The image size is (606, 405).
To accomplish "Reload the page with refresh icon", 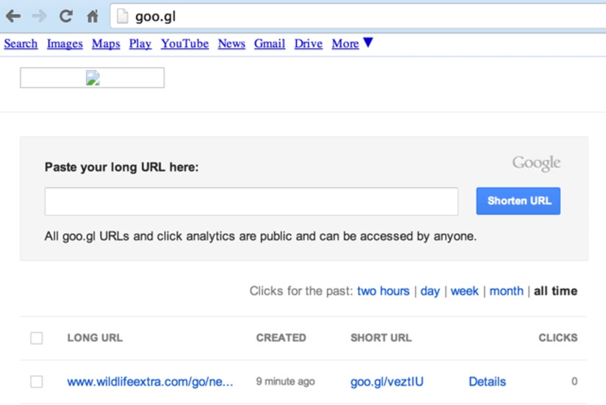I will coord(66,16).
